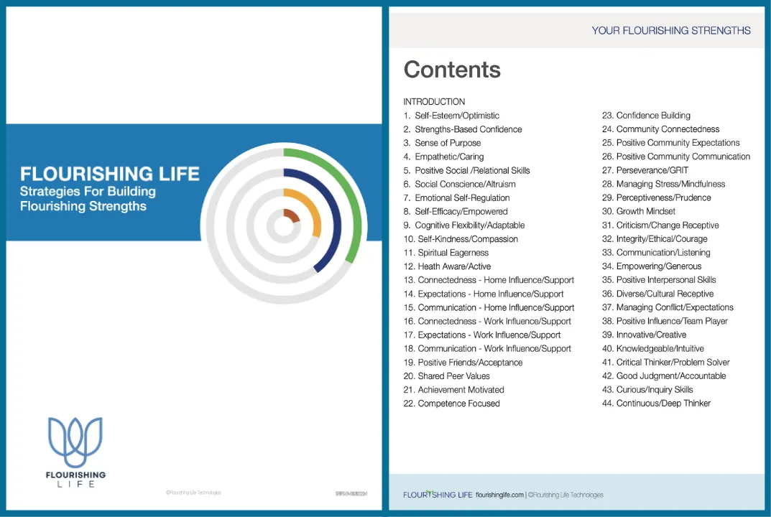Select '28. Managing Stress/Mindfulness' entry
This screenshot has width=771, height=517.
click(664, 184)
